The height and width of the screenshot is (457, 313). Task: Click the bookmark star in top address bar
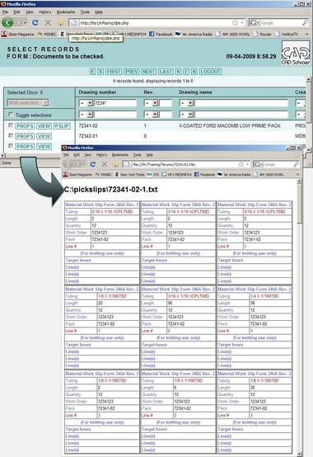click(235, 23)
